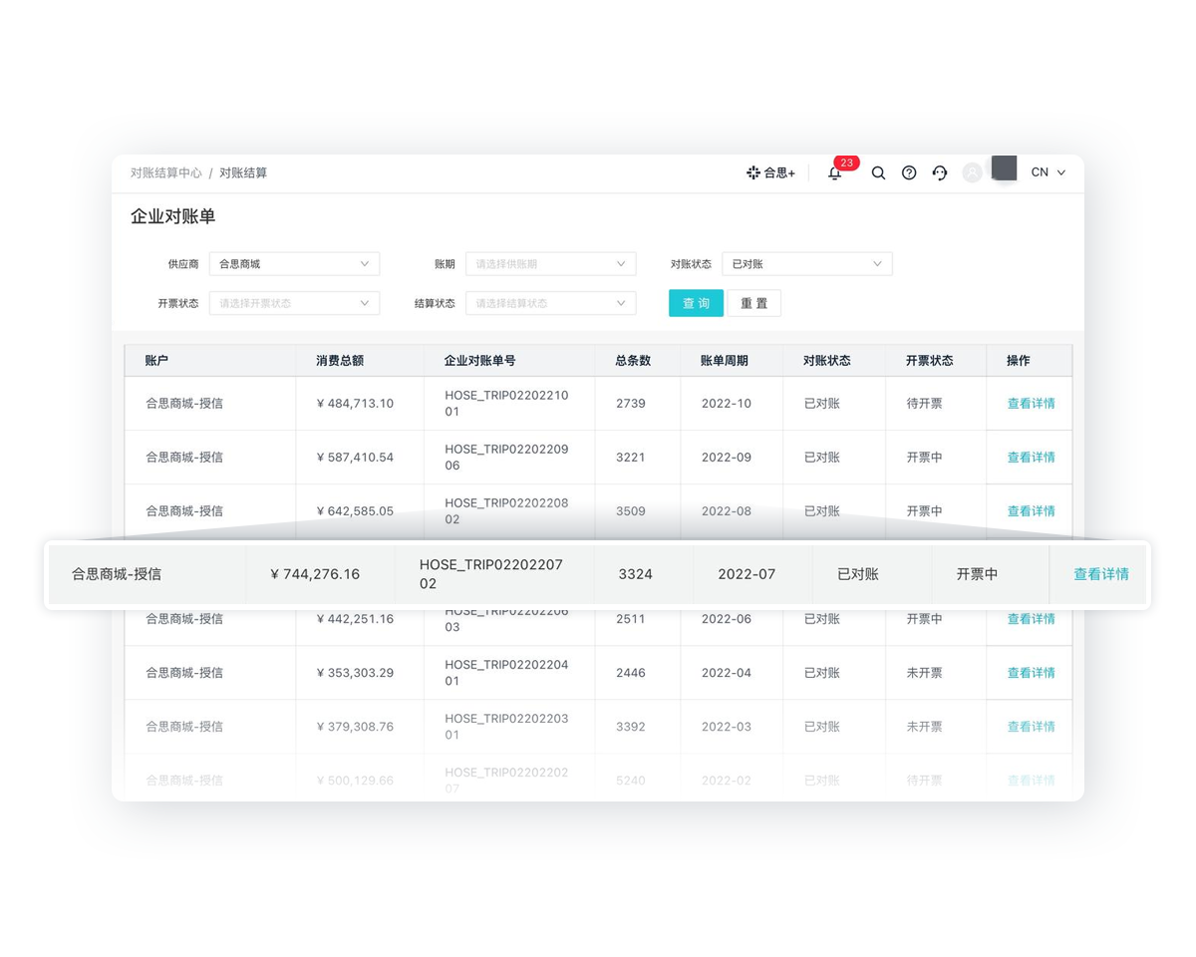Click the help question mark icon
1196x957 pixels.
click(x=909, y=172)
